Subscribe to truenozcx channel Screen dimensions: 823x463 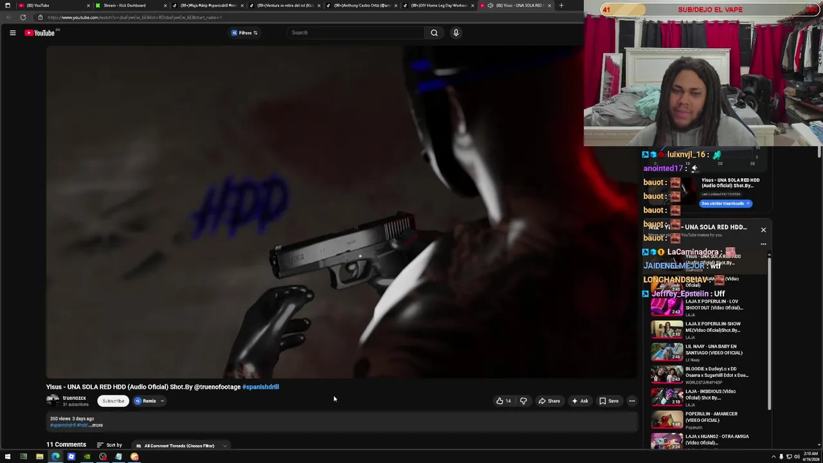pyautogui.click(x=113, y=401)
